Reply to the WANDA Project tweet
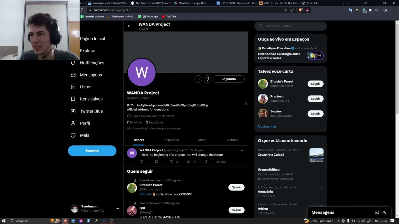The height and width of the screenshot is (224, 399). (x=141, y=161)
